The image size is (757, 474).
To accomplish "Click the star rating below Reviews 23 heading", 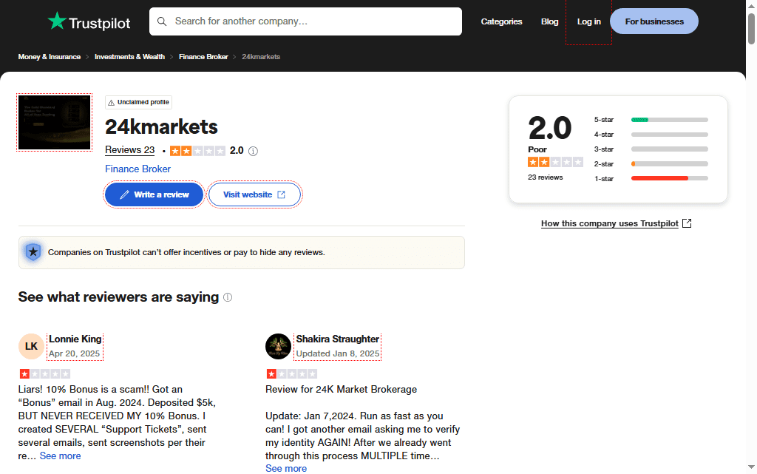I will [x=197, y=151].
